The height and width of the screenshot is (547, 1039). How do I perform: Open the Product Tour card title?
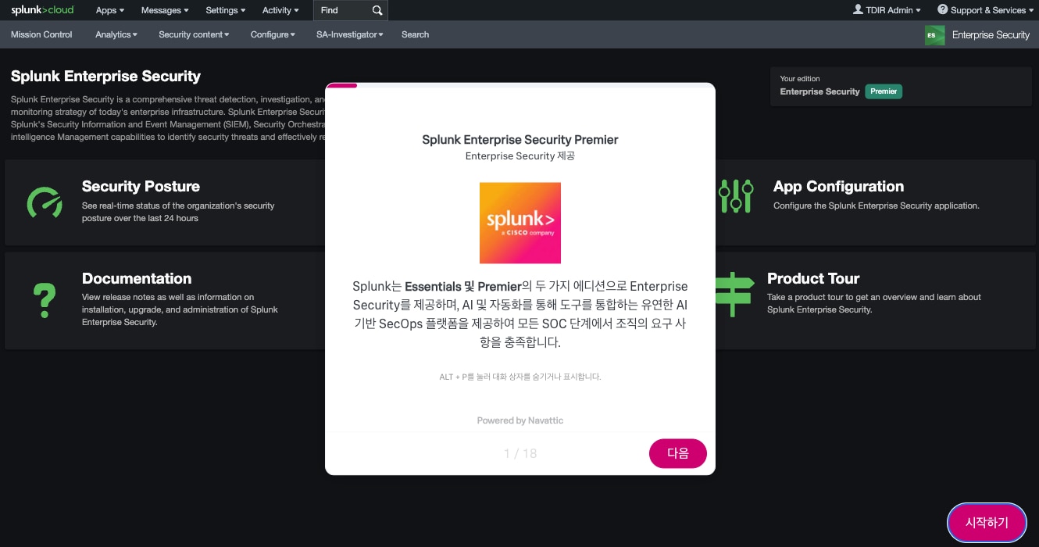pyautogui.click(x=813, y=278)
